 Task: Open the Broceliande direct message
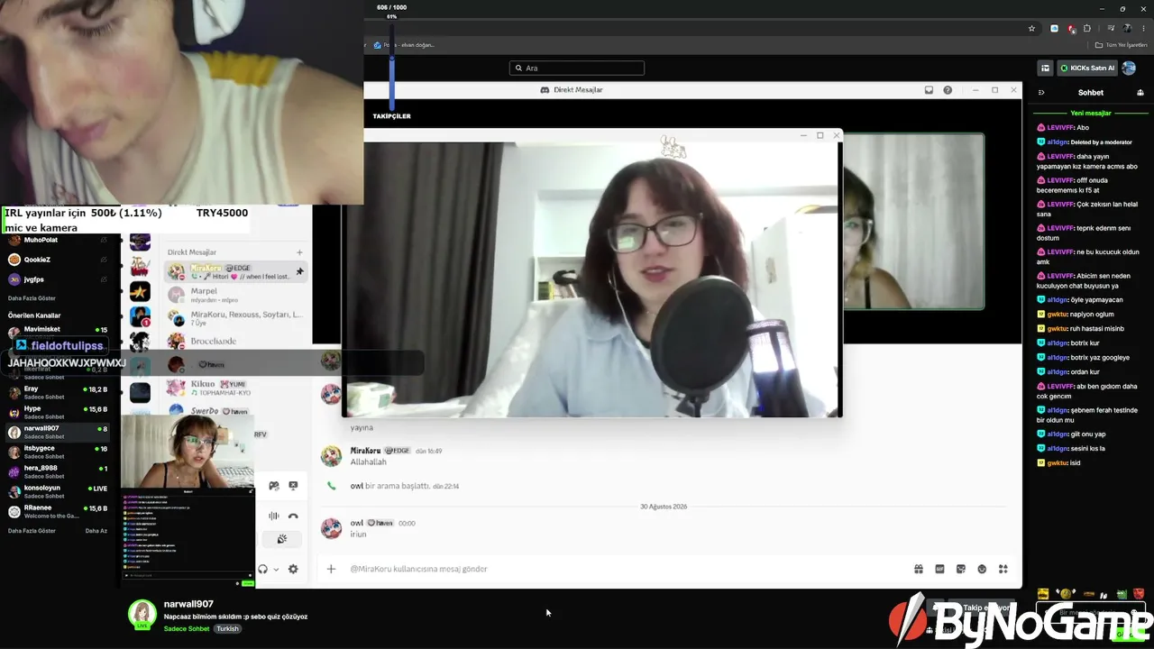tap(237, 342)
